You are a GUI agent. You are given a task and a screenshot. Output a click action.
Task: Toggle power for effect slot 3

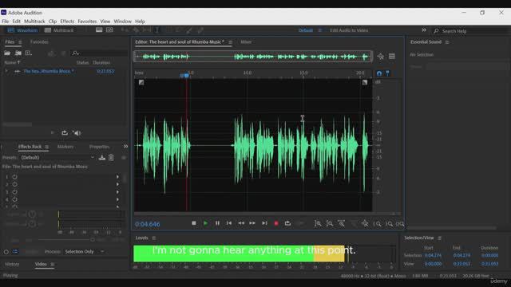14,192
